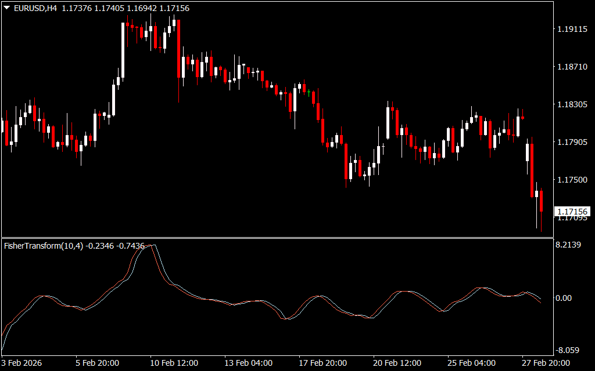Click the current price label 1.17156
Viewport: 595px width, 371px height.
pos(572,212)
